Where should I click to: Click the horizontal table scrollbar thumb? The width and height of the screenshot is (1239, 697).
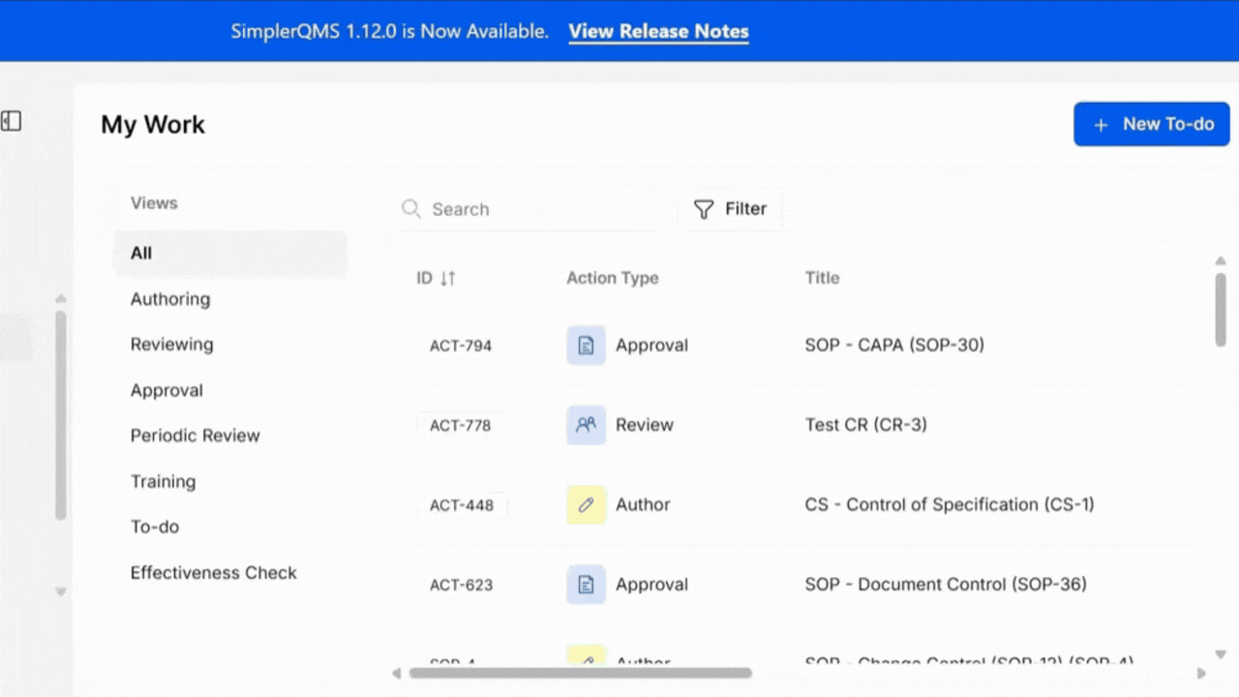pyautogui.click(x=581, y=673)
